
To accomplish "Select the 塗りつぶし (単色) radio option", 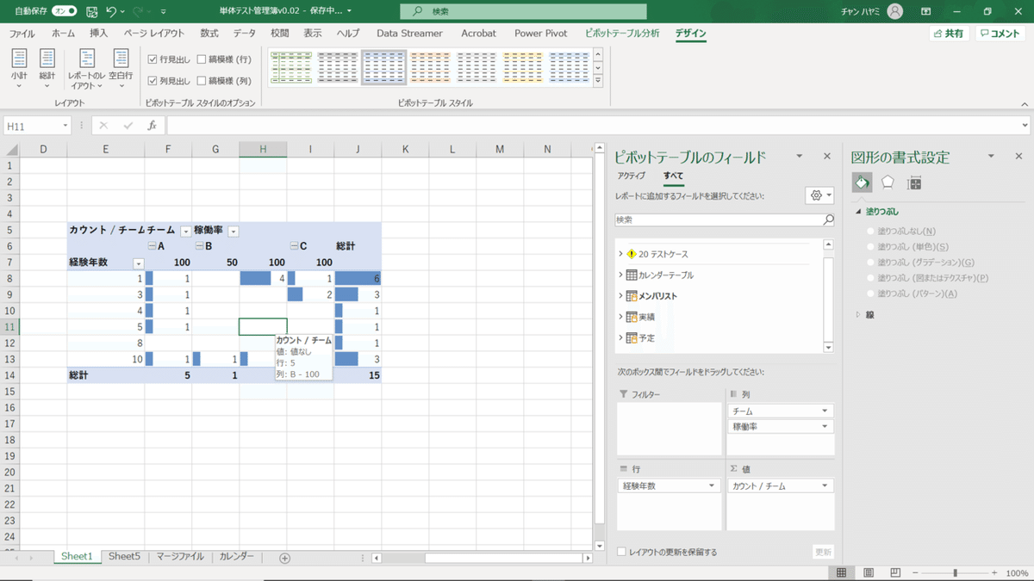I will point(870,247).
